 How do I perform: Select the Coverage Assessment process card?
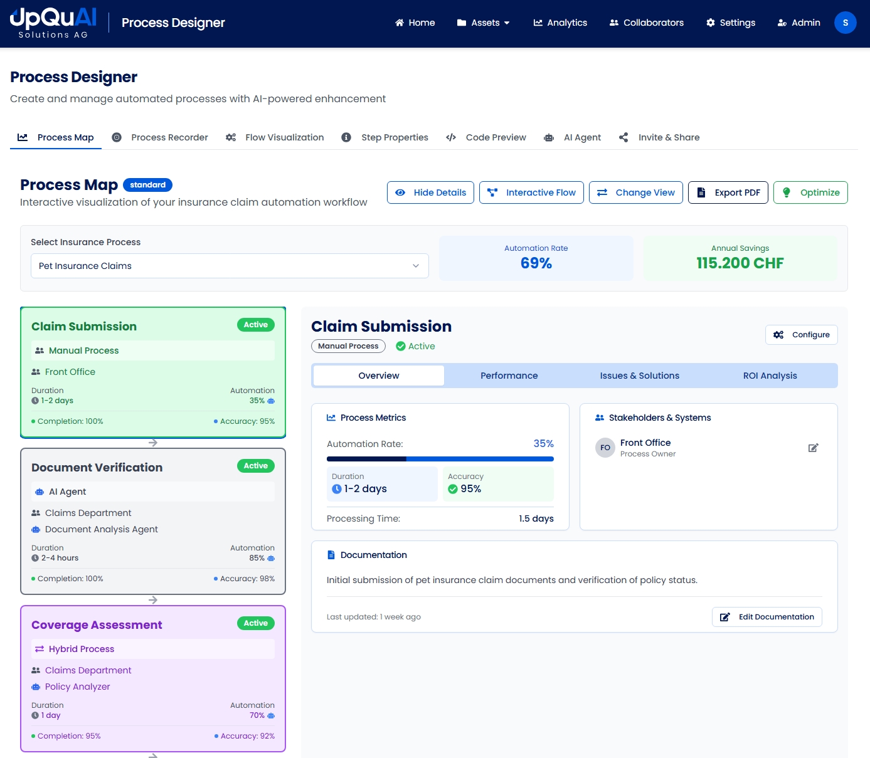(x=152, y=678)
